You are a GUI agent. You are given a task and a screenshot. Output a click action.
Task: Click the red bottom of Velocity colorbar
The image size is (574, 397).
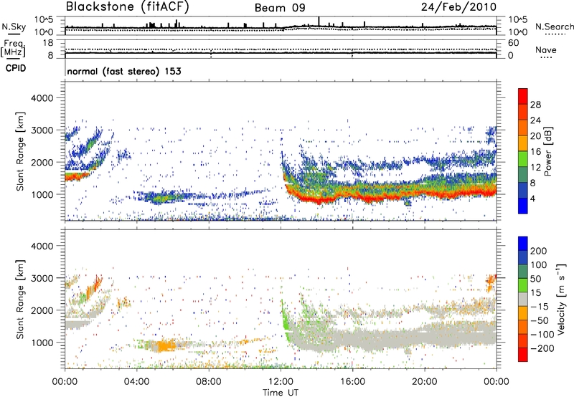pyautogui.click(x=523, y=355)
